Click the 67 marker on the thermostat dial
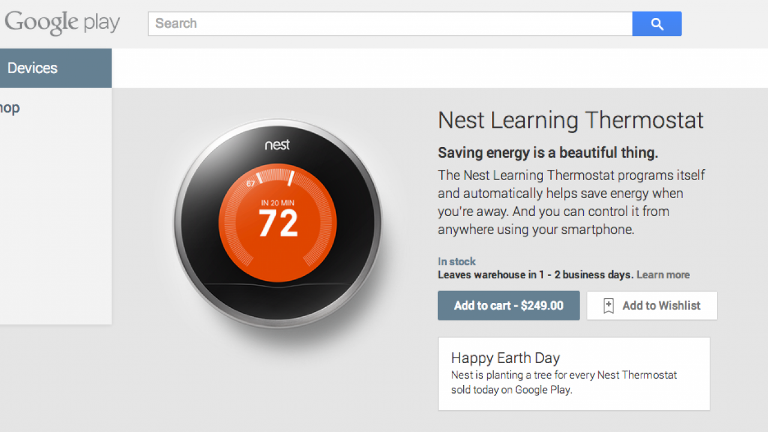This screenshot has width=768, height=432. 251,184
